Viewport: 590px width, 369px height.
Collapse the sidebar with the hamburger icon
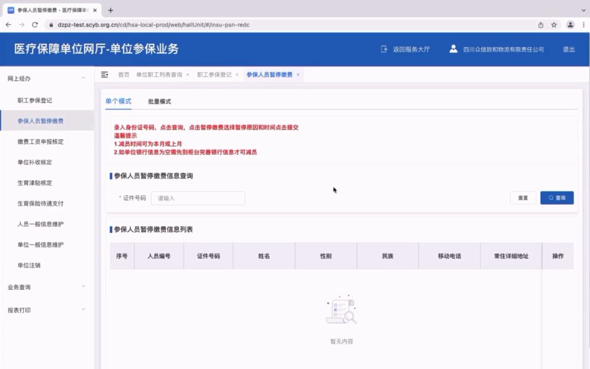pyautogui.click(x=104, y=75)
